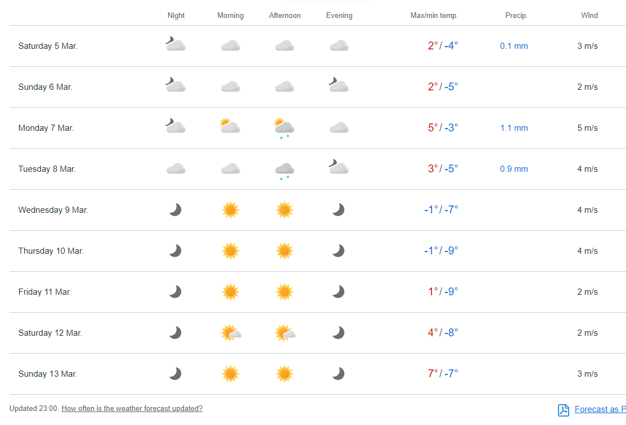Click Tuesday afternoon snow cloud icon
626x425 pixels.
pyautogui.click(x=284, y=170)
